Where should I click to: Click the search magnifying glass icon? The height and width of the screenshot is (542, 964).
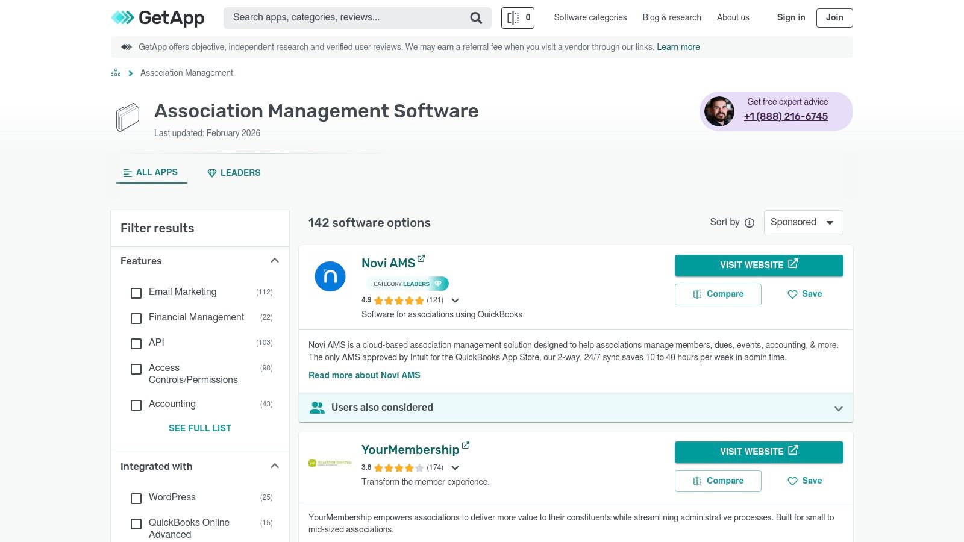475,17
